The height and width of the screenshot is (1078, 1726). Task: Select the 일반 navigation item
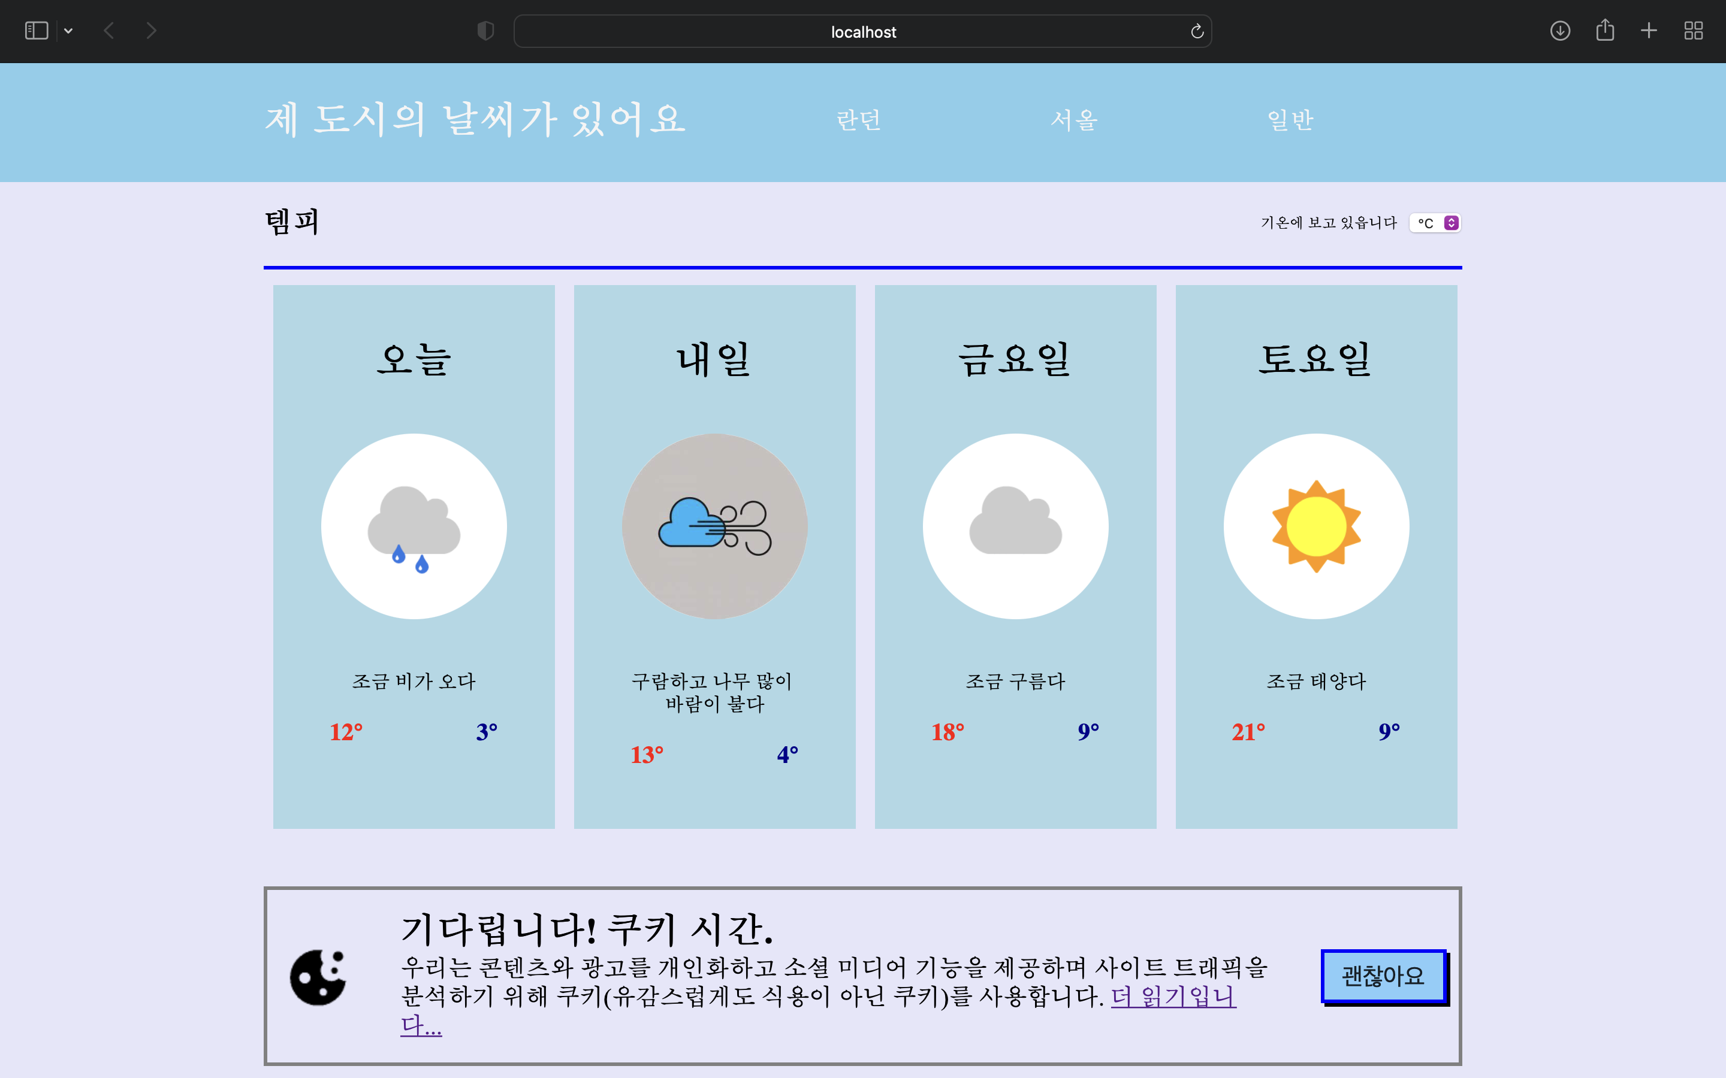click(1290, 120)
